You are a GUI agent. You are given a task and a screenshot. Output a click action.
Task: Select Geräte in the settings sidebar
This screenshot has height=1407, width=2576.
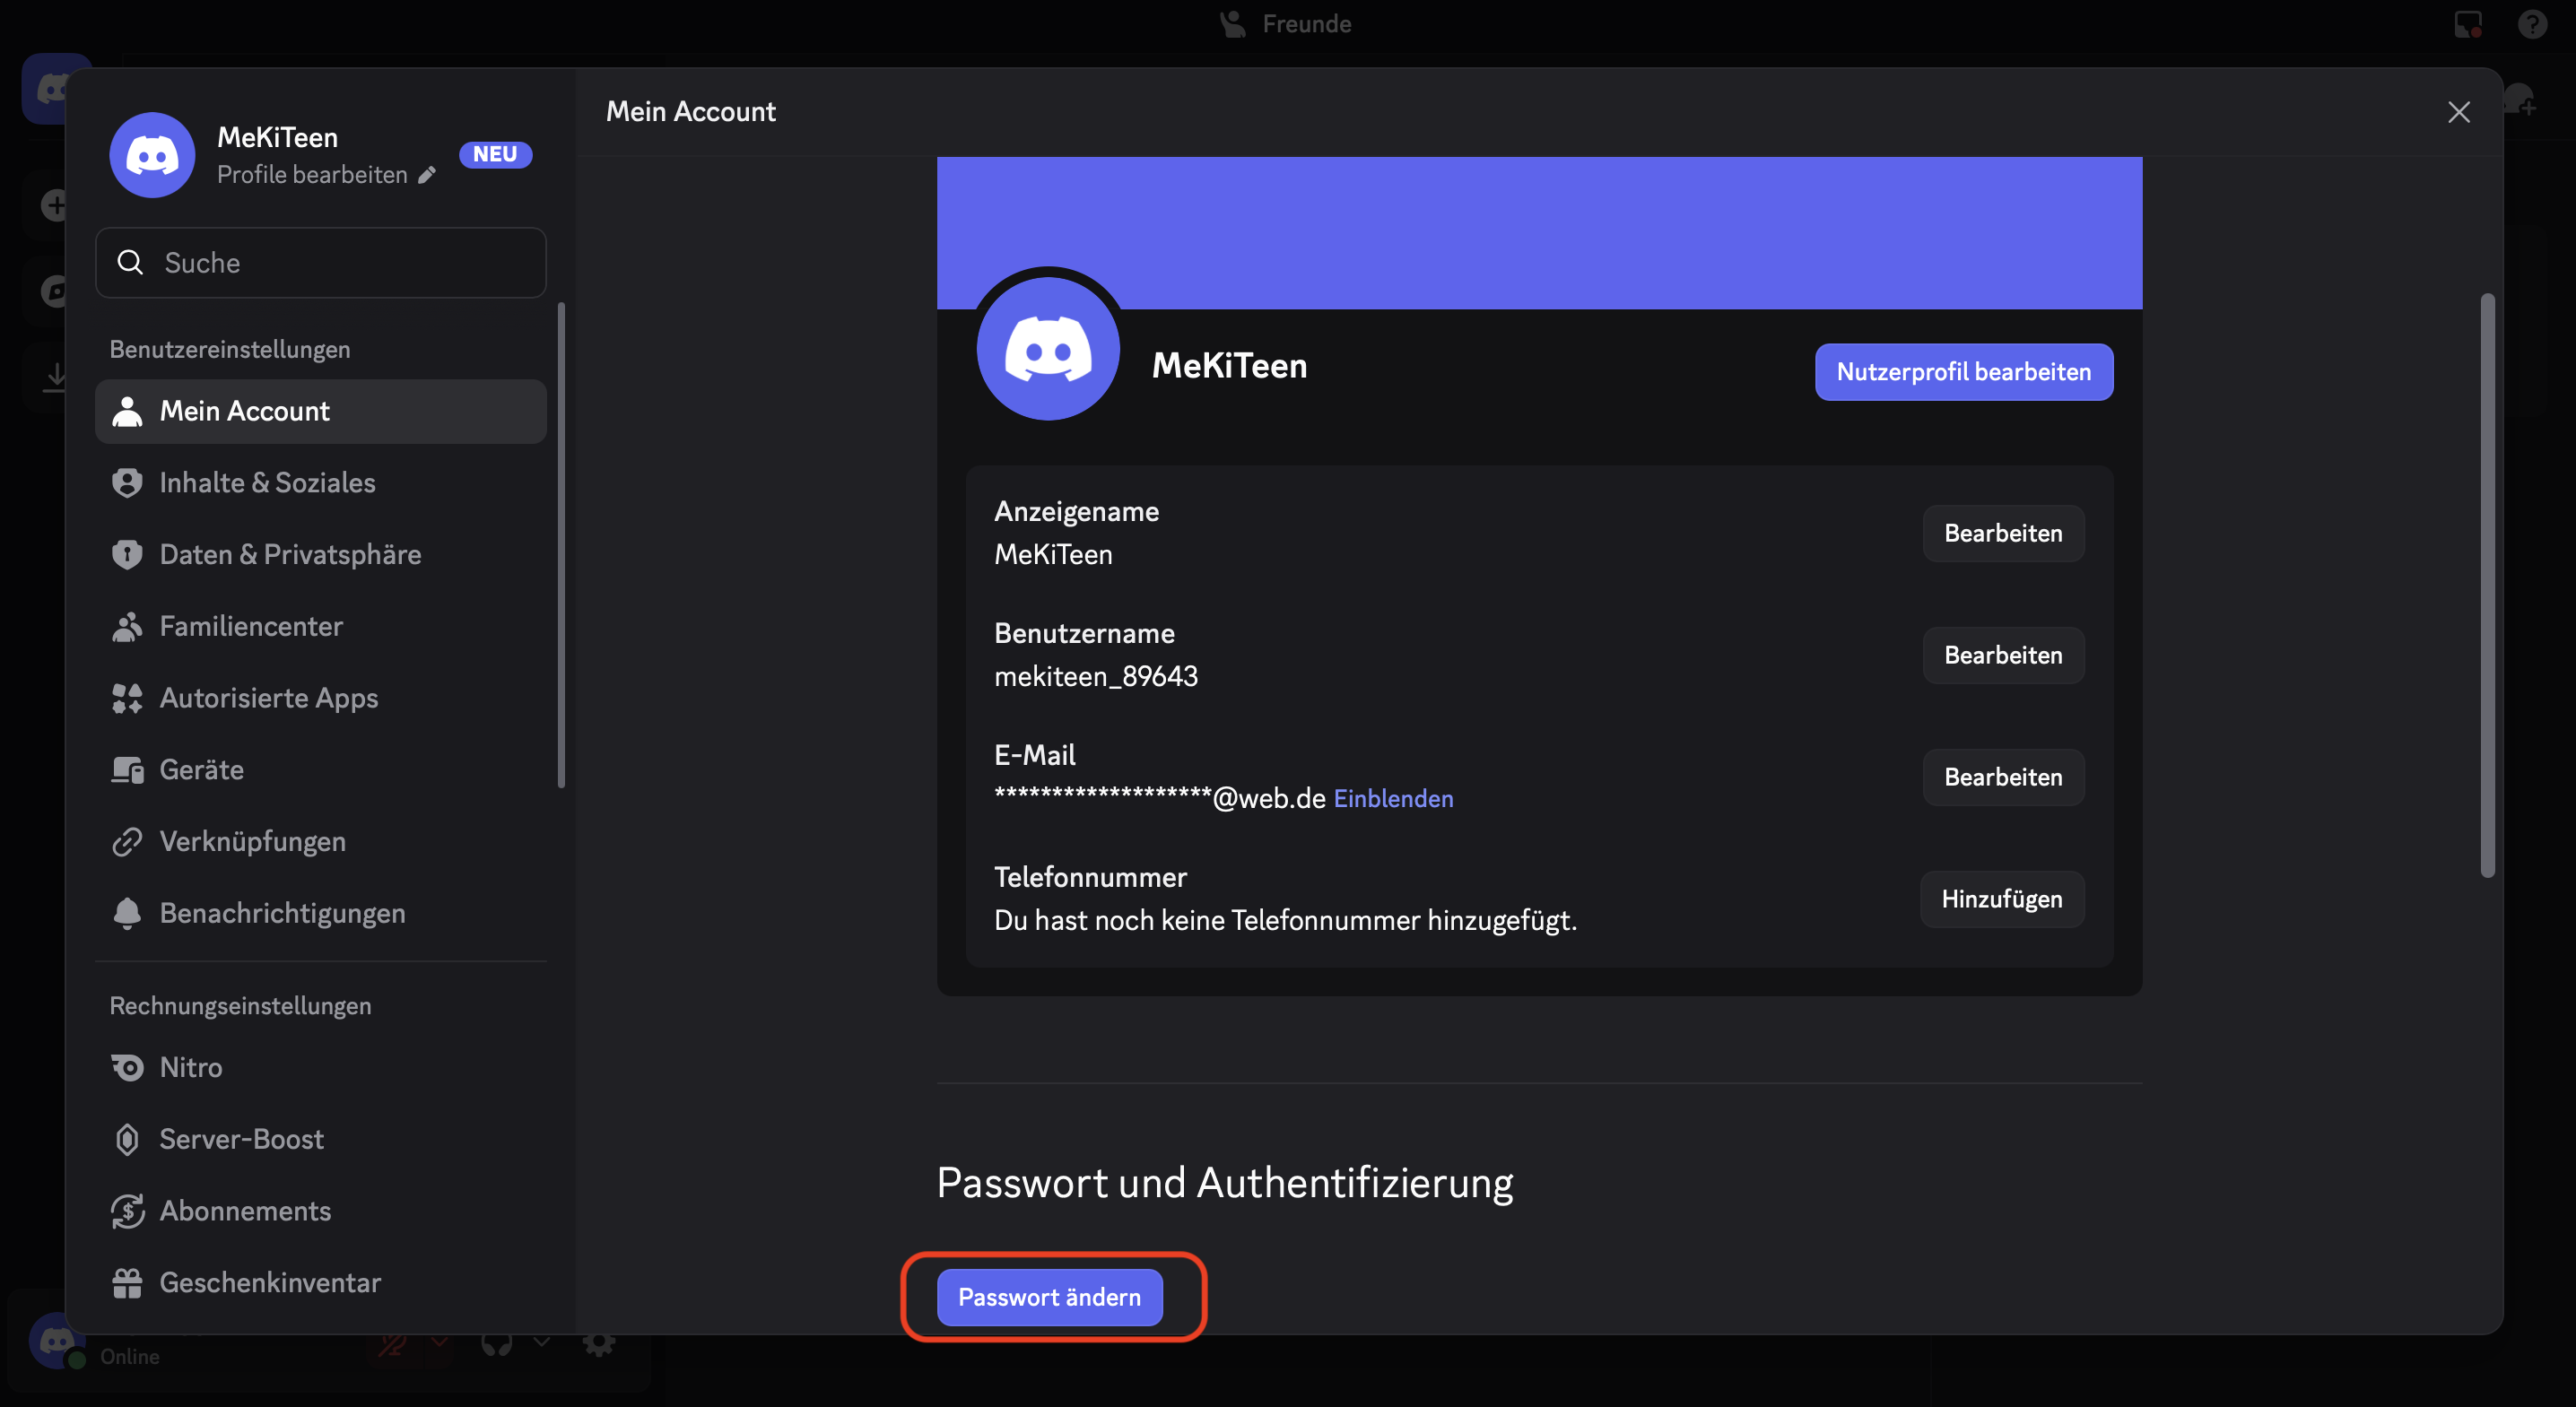(x=201, y=769)
